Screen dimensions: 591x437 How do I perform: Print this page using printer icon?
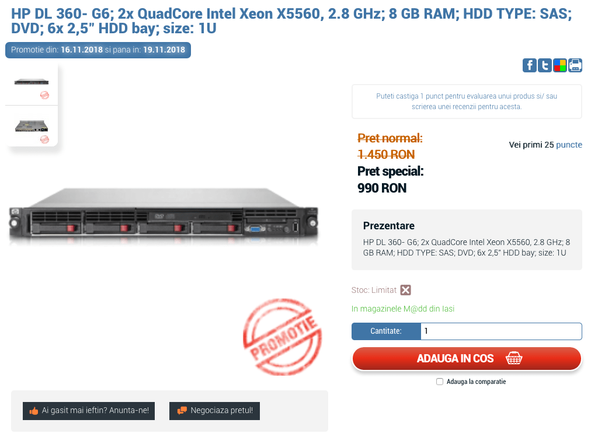[x=575, y=65]
